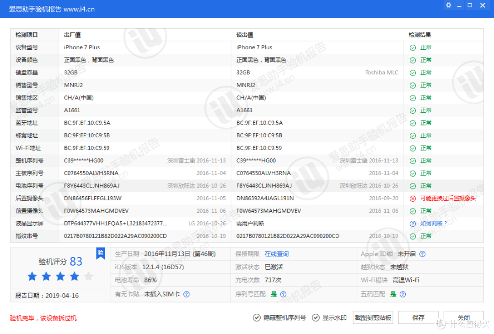
Task: Click the 高温Wi-Fi module value
Action: (x=406, y=280)
